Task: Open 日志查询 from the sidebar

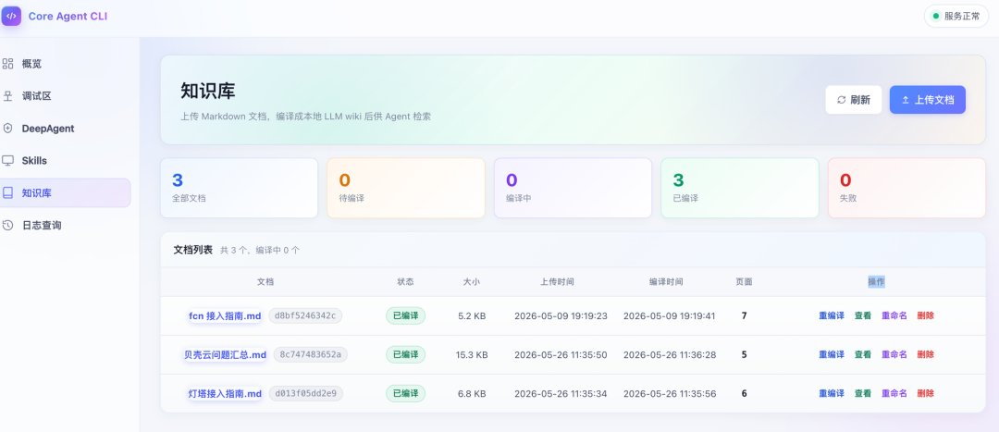Action: pos(65,225)
